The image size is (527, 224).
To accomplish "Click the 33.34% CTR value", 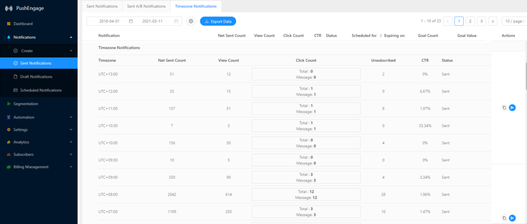I will [x=425, y=126].
